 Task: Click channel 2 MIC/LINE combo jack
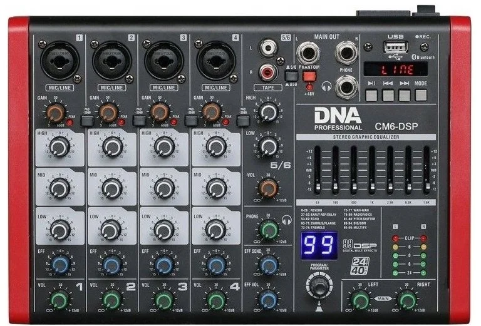coord(111,61)
